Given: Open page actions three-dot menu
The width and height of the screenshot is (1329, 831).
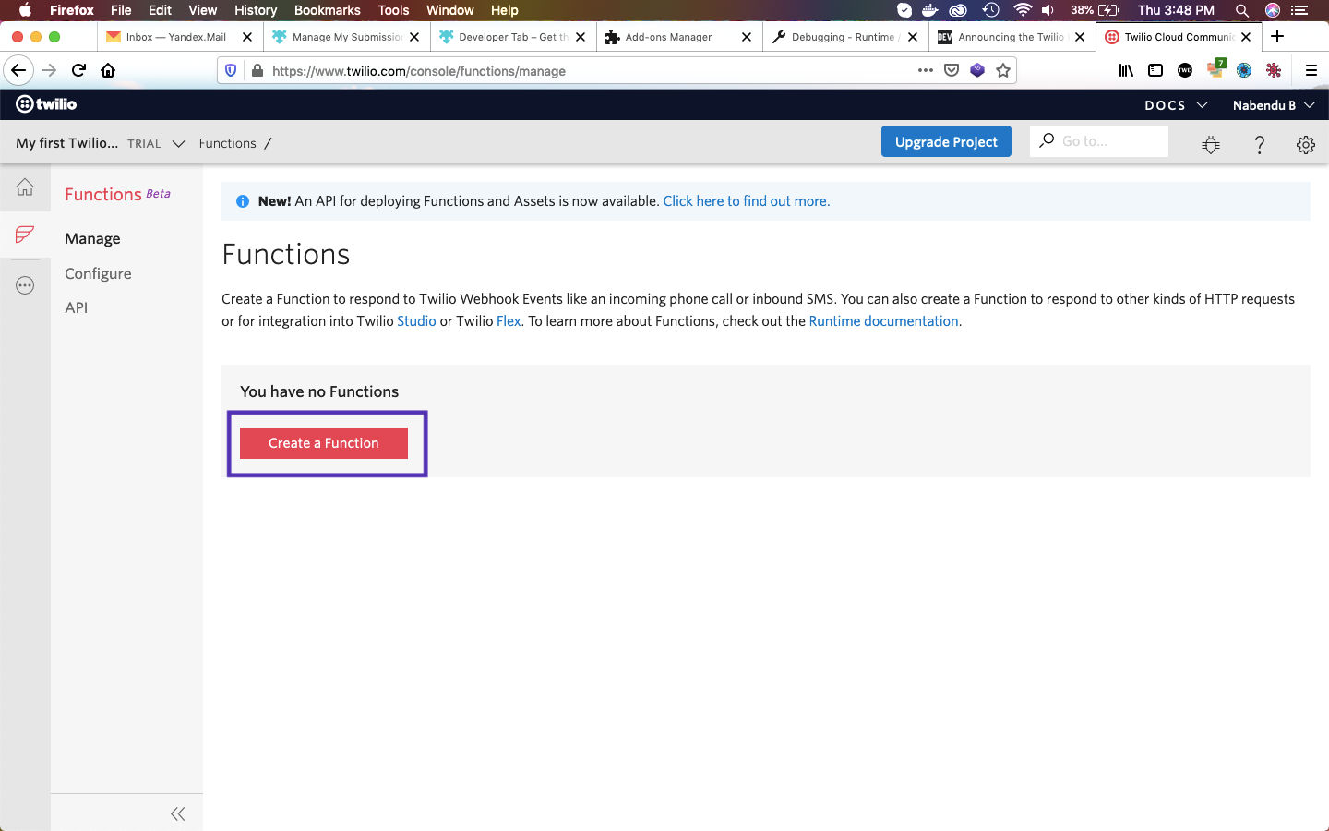Looking at the screenshot, I should 925,70.
